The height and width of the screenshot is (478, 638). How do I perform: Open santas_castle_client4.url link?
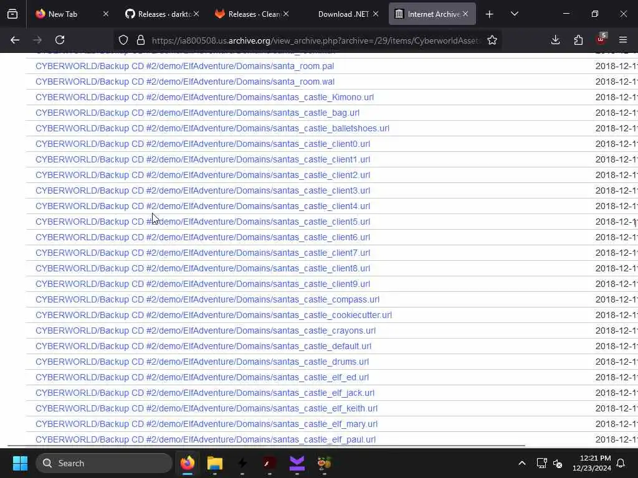click(202, 206)
